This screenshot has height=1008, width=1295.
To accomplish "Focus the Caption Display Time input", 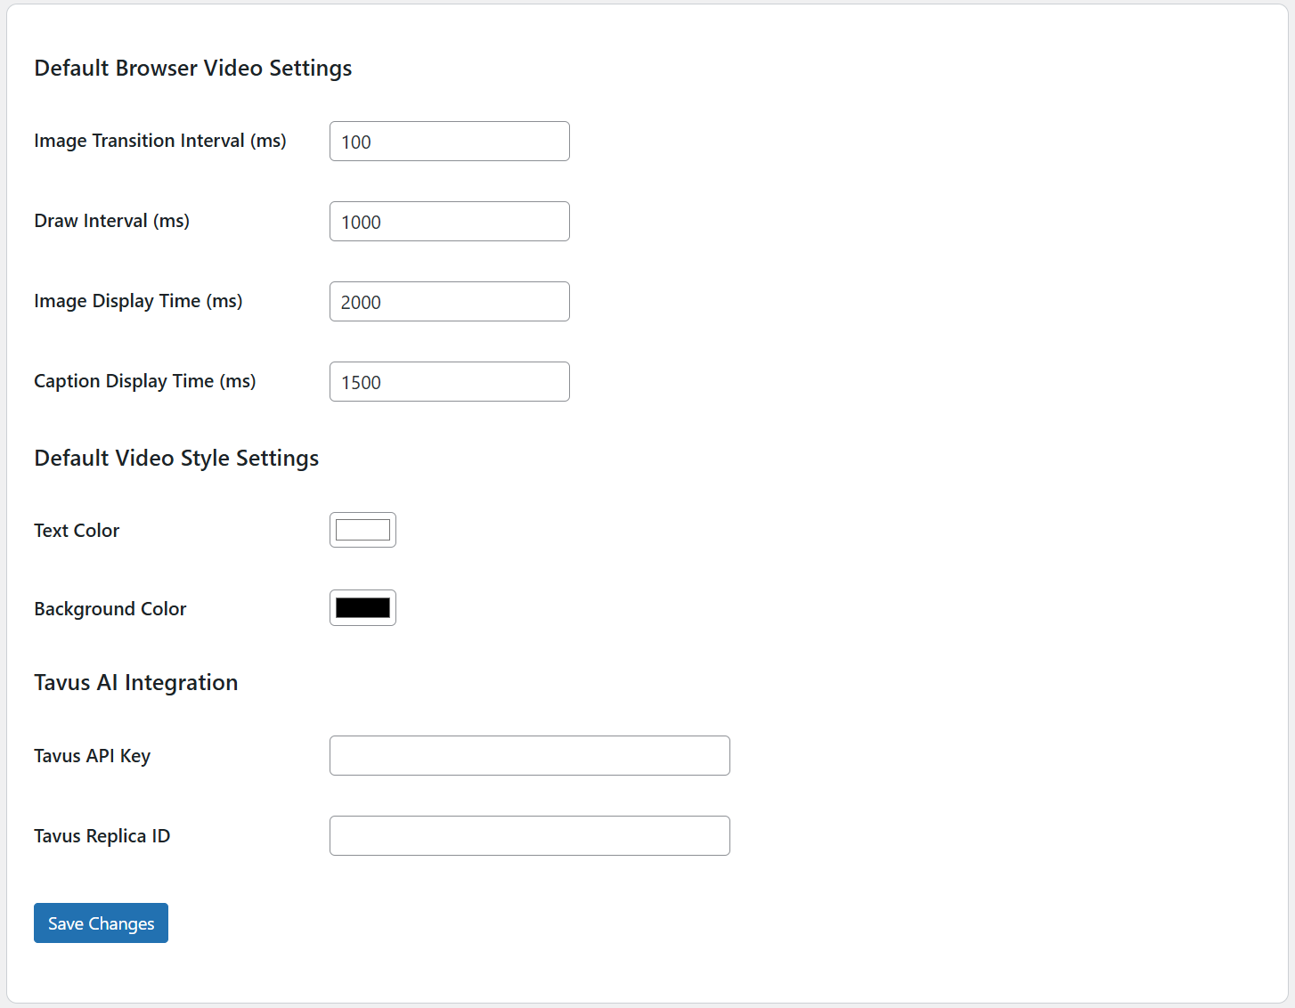I will (449, 381).
